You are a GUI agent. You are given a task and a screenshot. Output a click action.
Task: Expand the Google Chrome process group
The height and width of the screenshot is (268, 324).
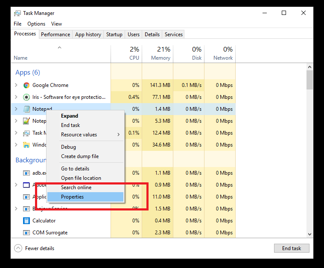(16, 85)
